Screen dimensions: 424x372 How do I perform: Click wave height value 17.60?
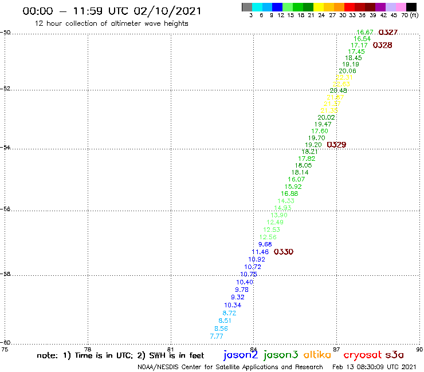point(320,131)
